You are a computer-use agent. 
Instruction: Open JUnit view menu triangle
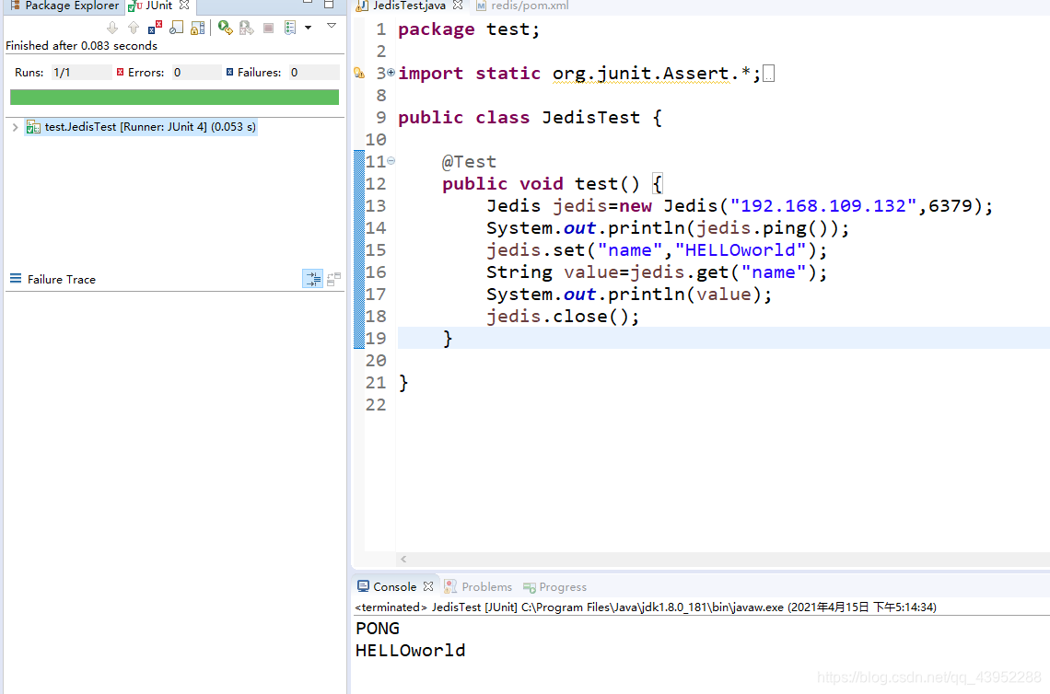tap(332, 26)
